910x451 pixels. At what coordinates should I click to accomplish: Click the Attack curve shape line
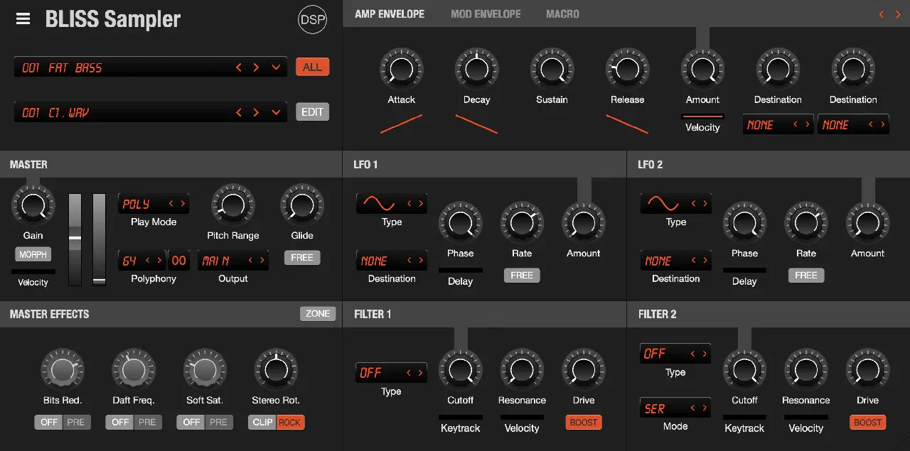point(401,124)
